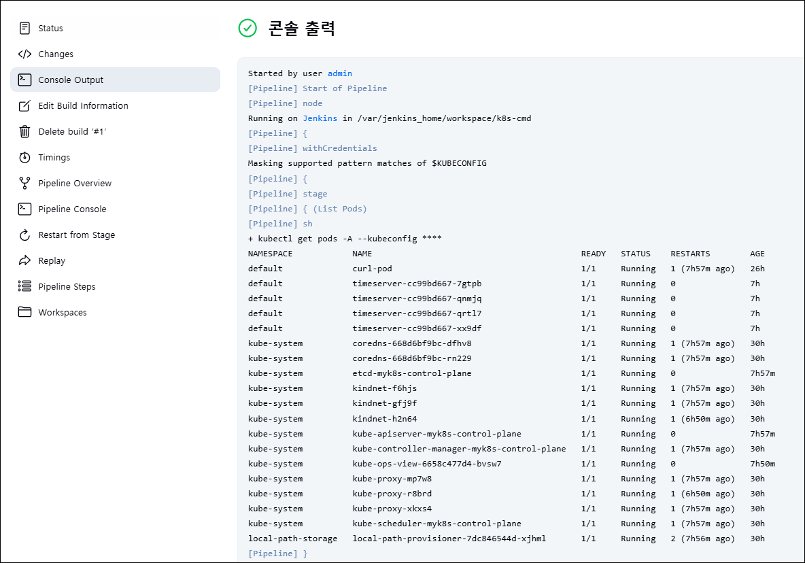
Task: Open the Workspaces entry
Action: [115, 312]
